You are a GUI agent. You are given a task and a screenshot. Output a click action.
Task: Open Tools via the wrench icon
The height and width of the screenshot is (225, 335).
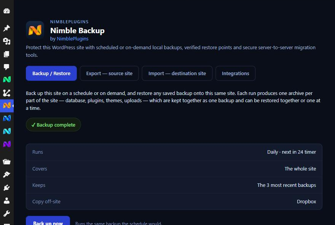pos(6,214)
